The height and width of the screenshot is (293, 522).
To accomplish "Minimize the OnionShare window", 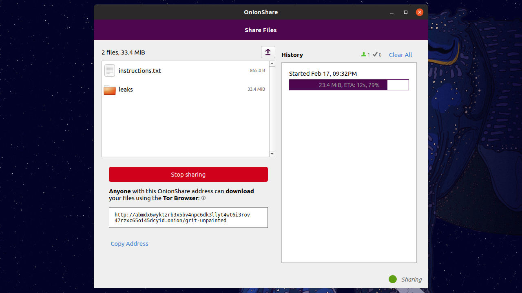I will click(392, 12).
